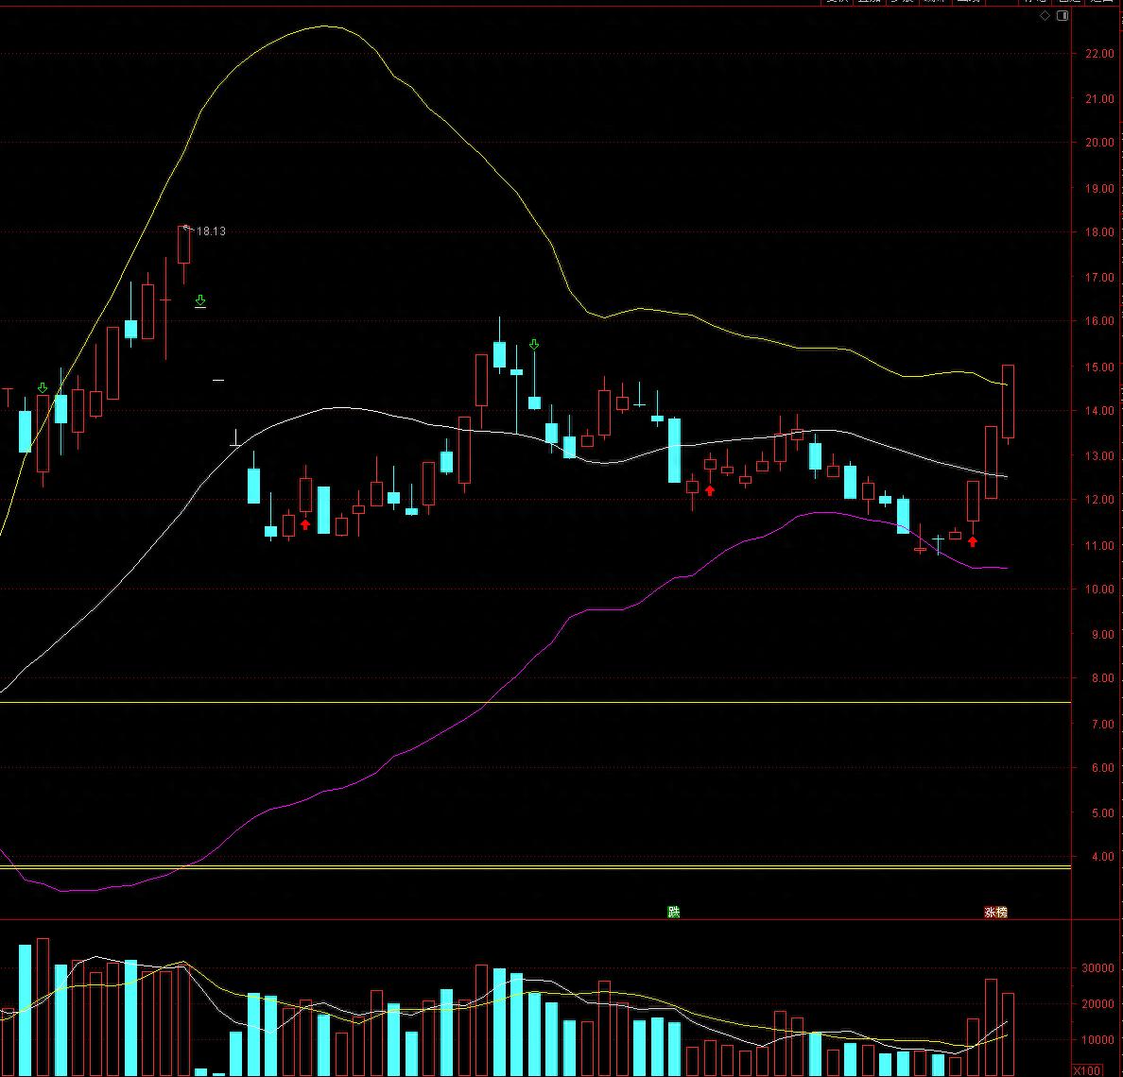Click the 30000 volume axis label
The image size is (1123, 1077).
click(1097, 968)
